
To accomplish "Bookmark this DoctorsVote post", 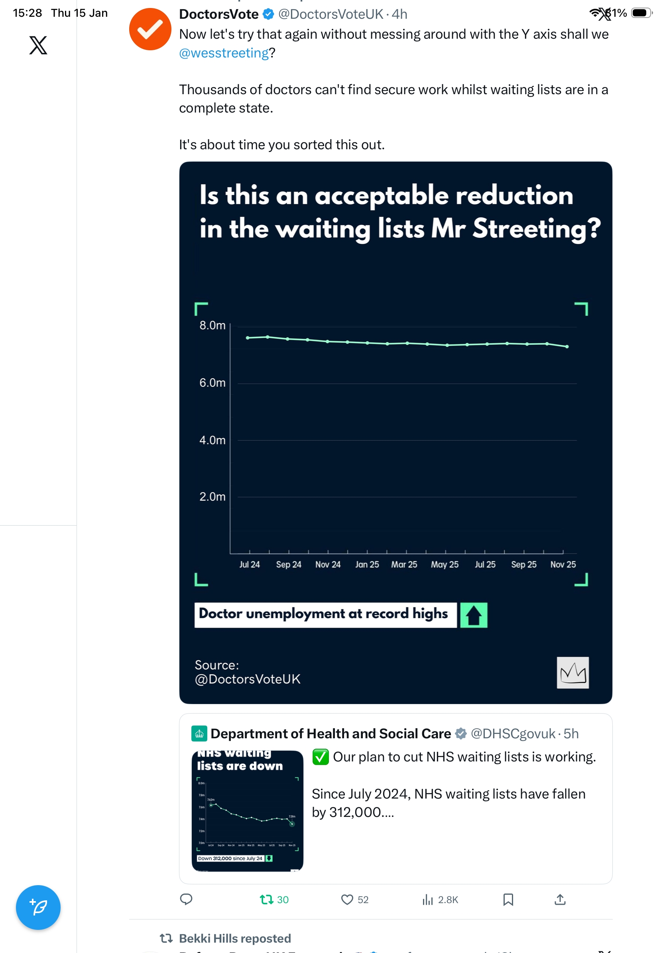I will tap(508, 900).
